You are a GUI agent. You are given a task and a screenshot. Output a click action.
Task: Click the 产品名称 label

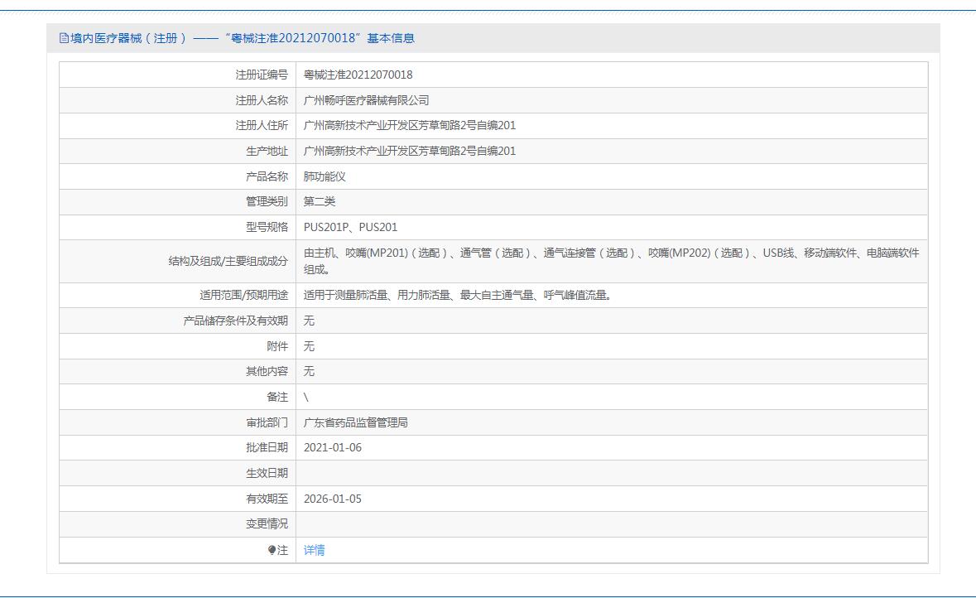tap(267, 176)
